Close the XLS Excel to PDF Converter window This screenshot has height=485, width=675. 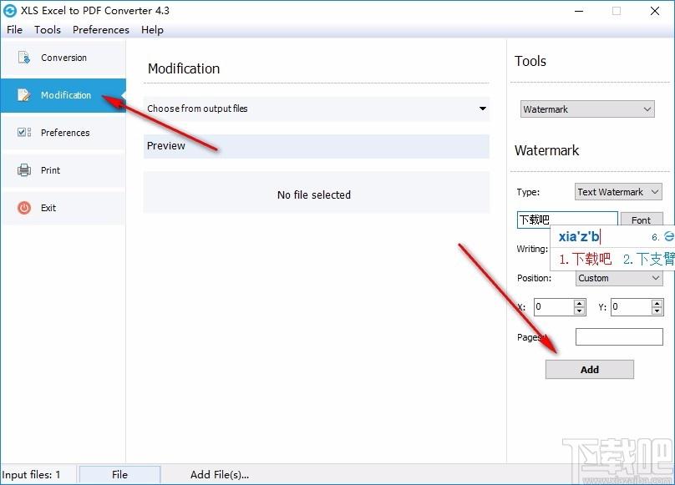[x=655, y=11]
